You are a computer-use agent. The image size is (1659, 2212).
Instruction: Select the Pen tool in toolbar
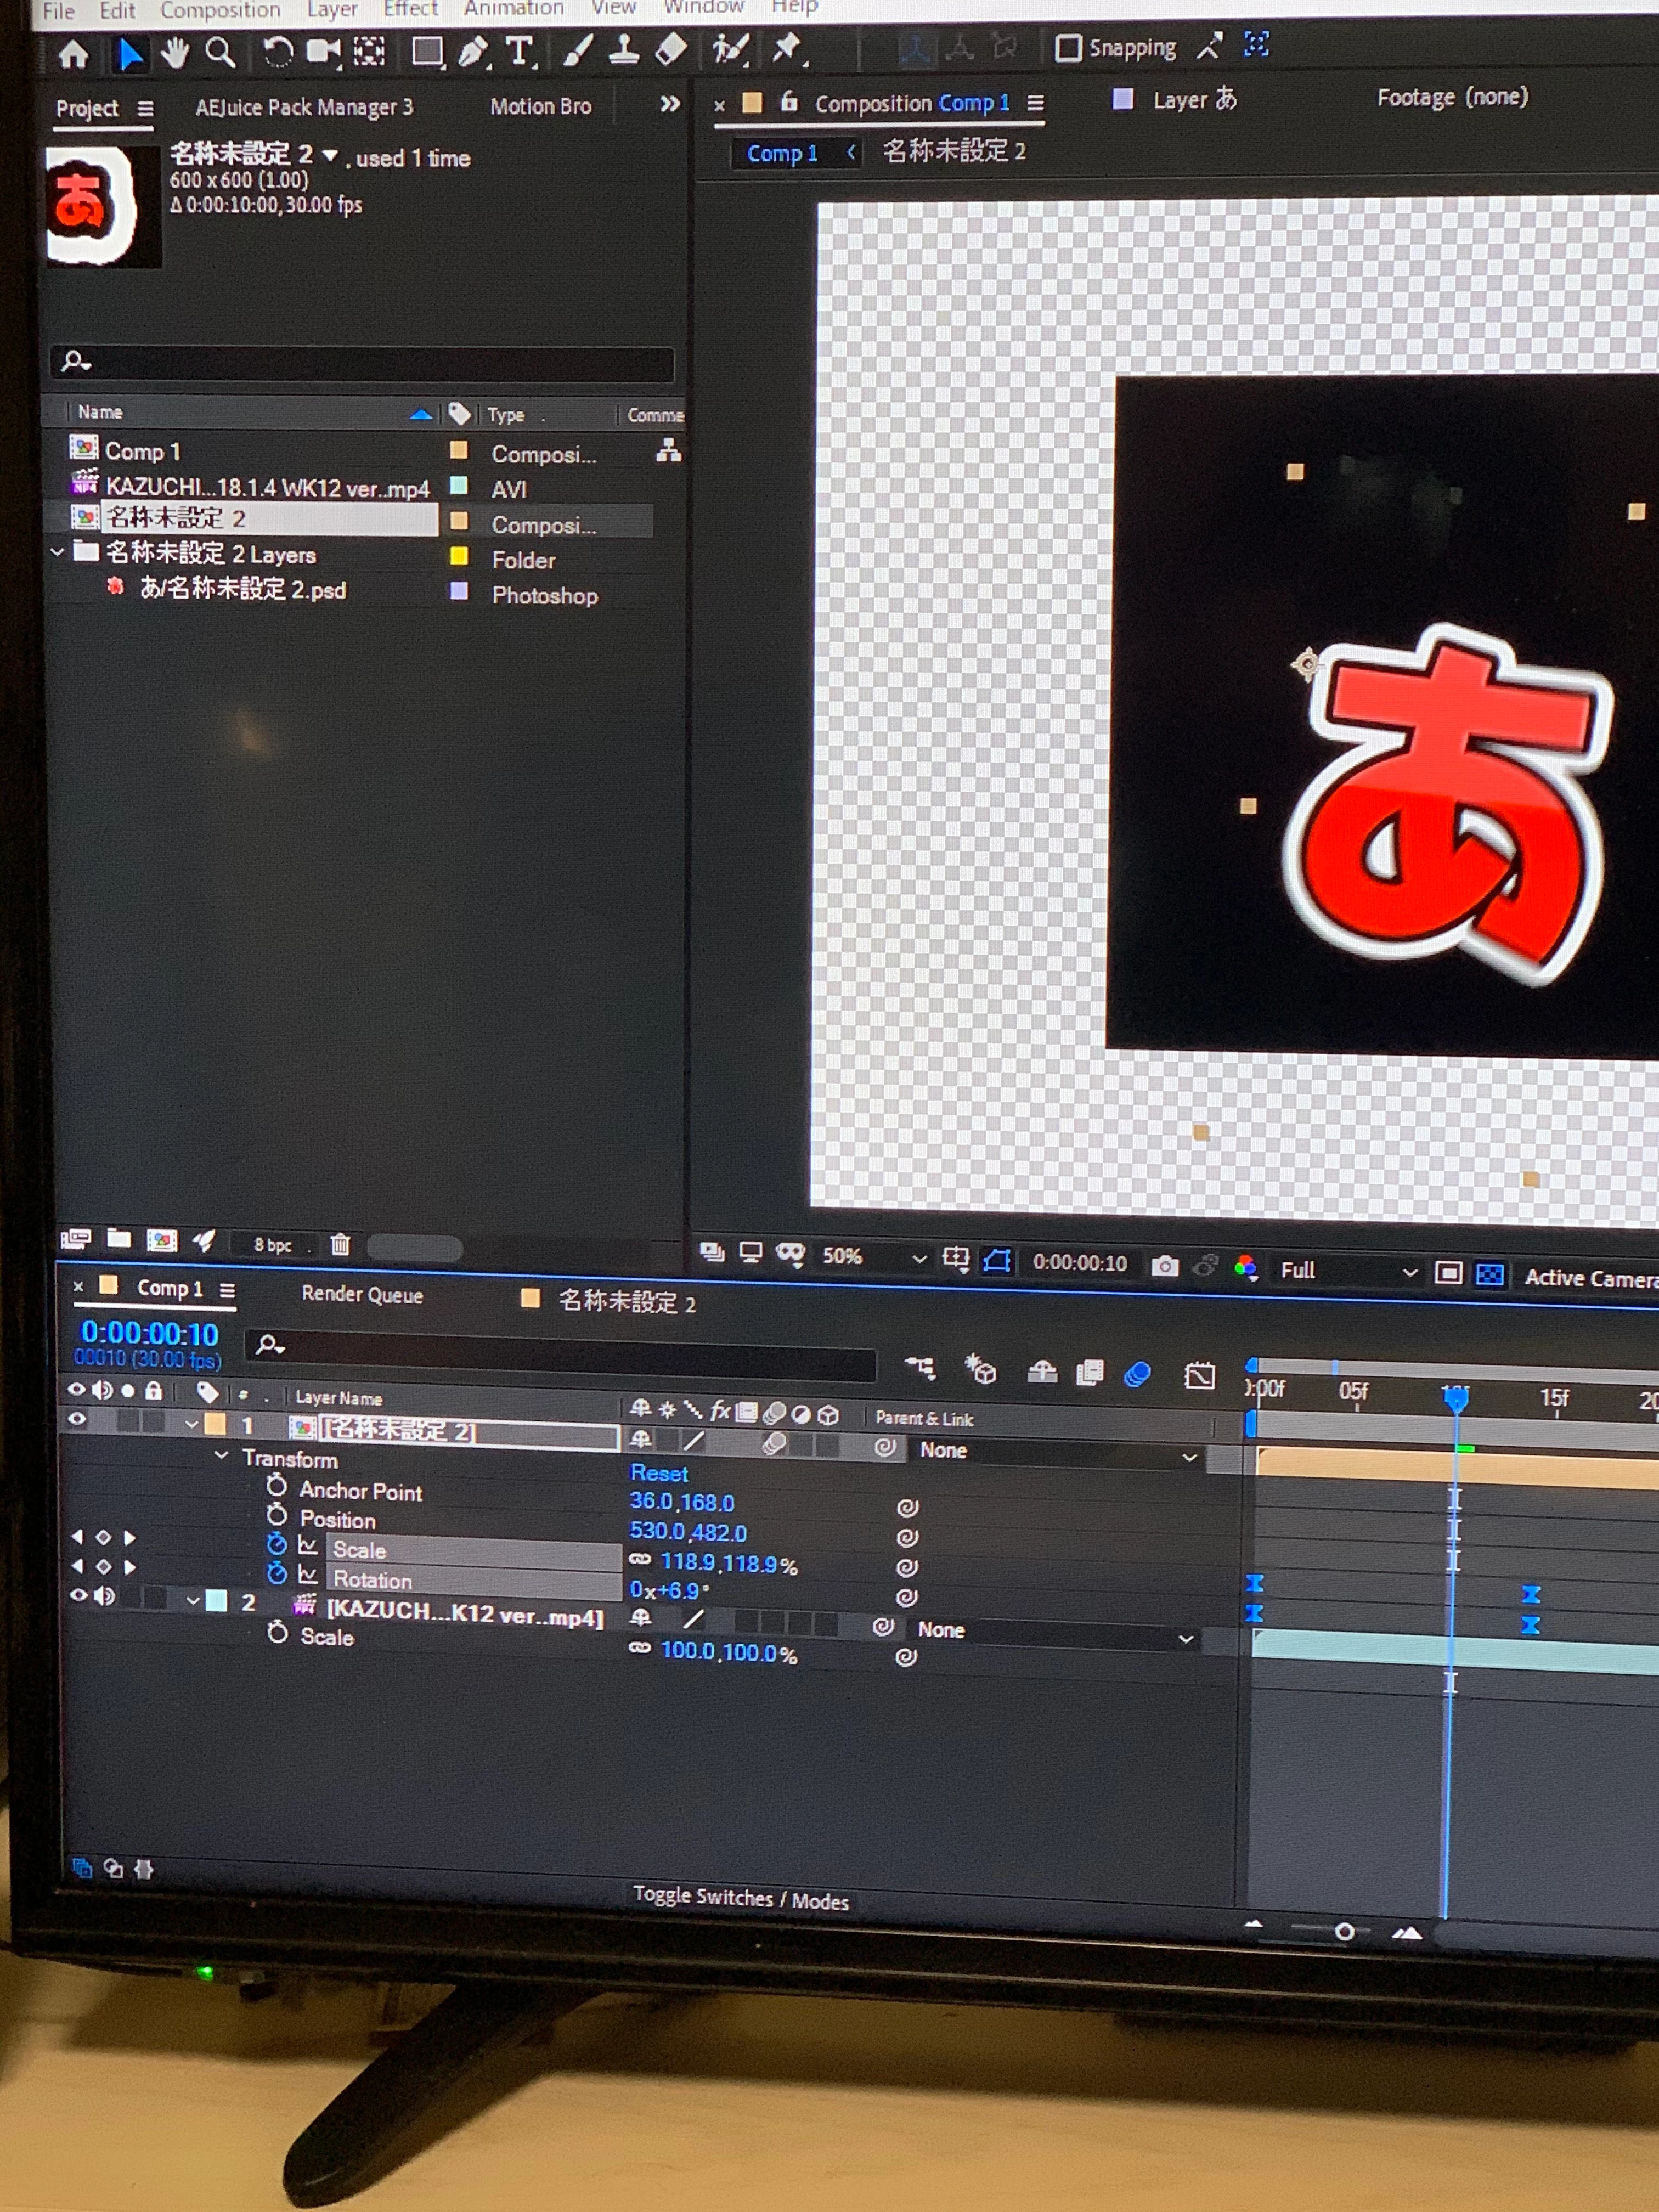(x=472, y=51)
